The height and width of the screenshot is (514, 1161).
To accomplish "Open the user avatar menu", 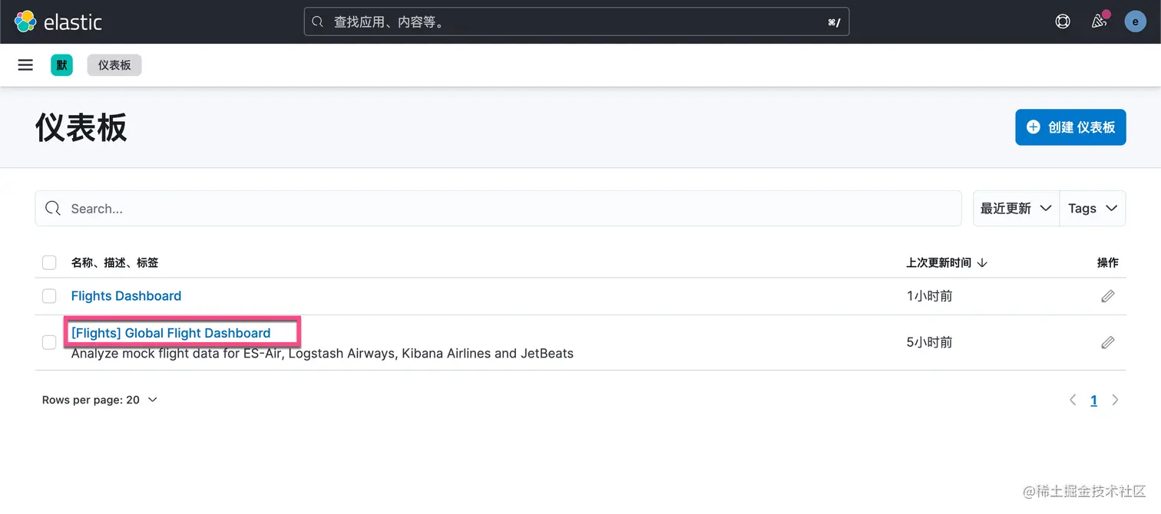I will tap(1136, 21).
